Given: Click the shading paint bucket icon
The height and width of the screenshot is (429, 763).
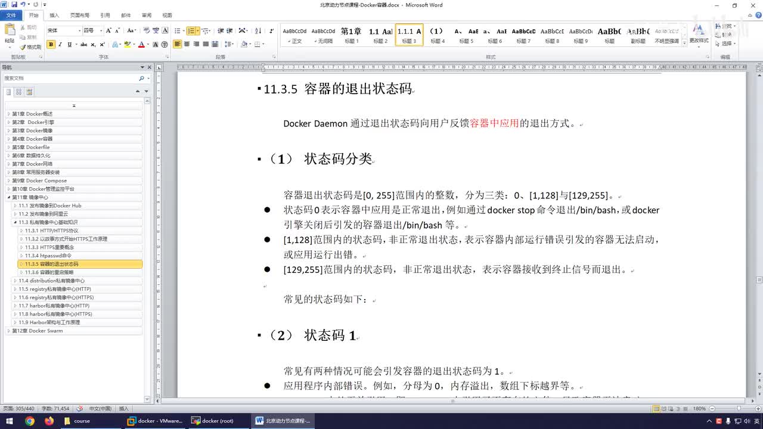Looking at the screenshot, I should [x=244, y=45].
